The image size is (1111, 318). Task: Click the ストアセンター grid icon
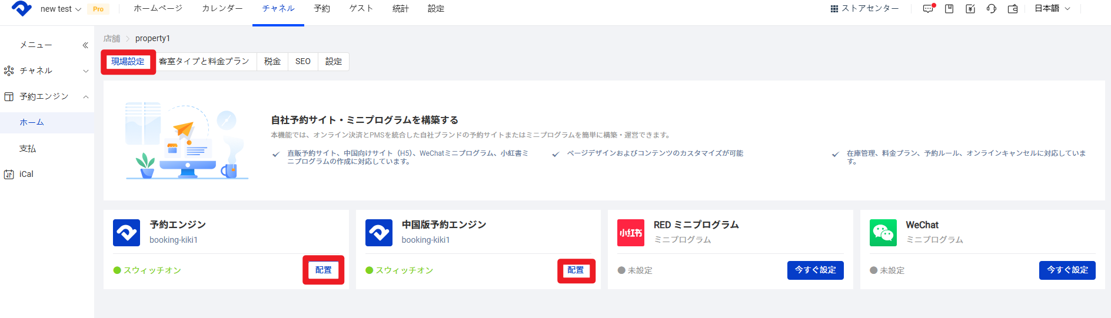(x=834, y=9)
